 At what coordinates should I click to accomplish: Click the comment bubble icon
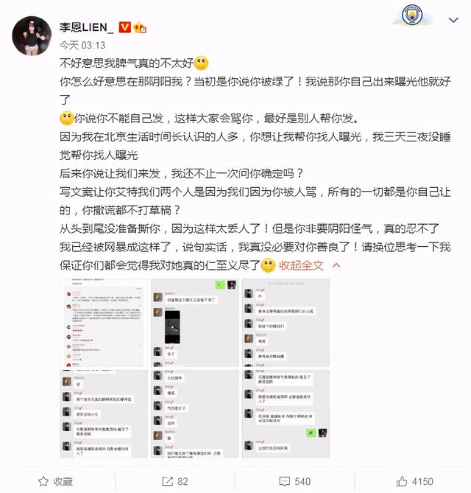[x=285, y=481]
